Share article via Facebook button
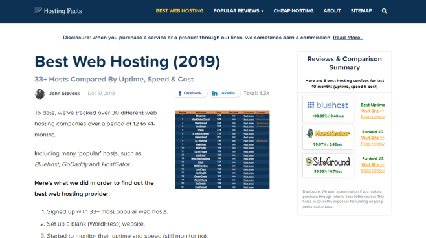 [x=190, y=93]
